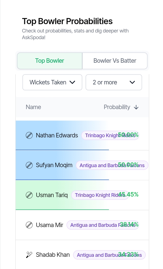163x269 pixels.
Task: Click the cricket ball icon beside Sufyan Moqim
Action: (x=29, y=165)
